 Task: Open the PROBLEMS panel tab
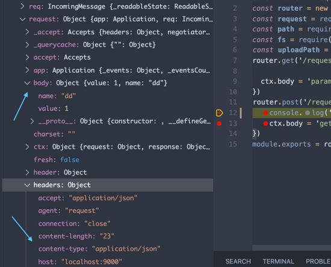(318, 262)
